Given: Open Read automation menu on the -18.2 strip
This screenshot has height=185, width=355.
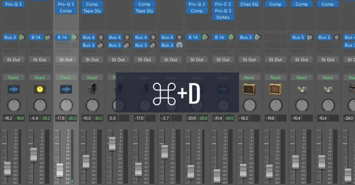Looking at the screenshot, I should pos(249,78).
